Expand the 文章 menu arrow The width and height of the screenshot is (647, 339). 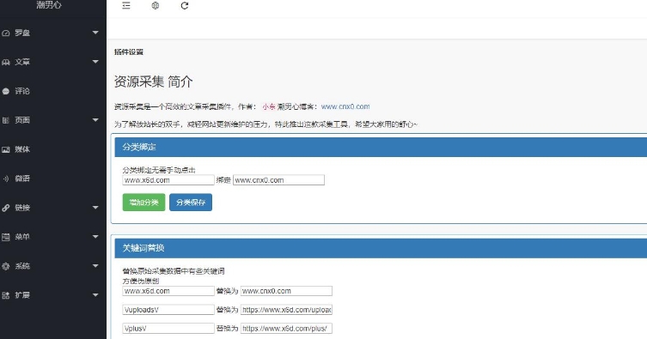(x=95, y=62)
